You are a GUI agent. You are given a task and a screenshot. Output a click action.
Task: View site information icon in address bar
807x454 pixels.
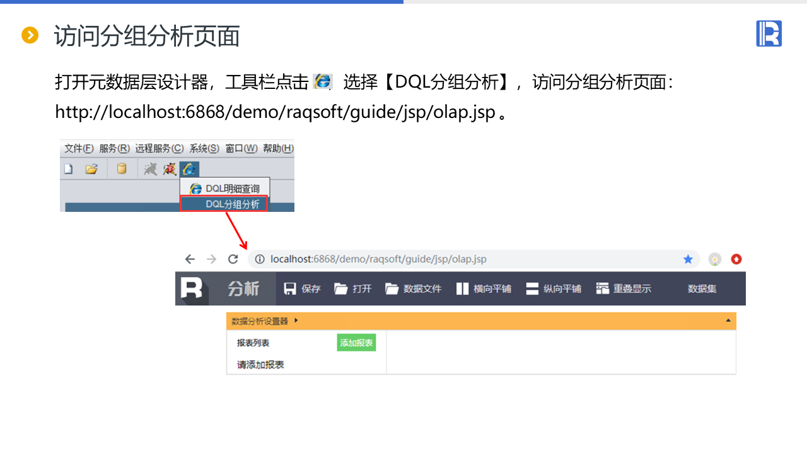258,259
